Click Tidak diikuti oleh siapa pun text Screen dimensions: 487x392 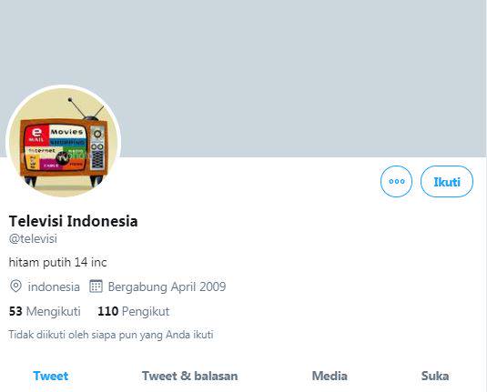point(111,335)
